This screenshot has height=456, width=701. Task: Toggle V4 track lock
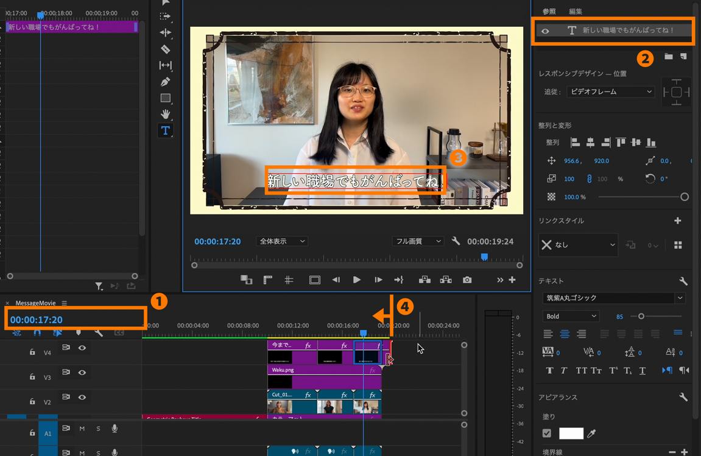(x=32, y=352)
